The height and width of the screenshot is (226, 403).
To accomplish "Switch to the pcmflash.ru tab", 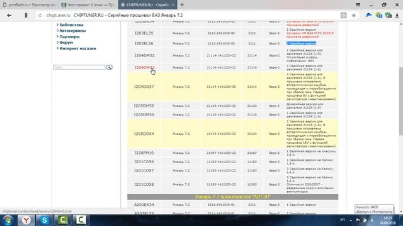I will [30, 5].
